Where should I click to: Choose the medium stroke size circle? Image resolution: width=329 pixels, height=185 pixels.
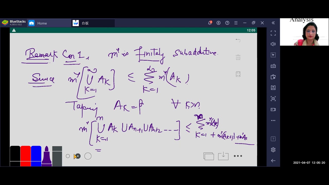(78, 156)
